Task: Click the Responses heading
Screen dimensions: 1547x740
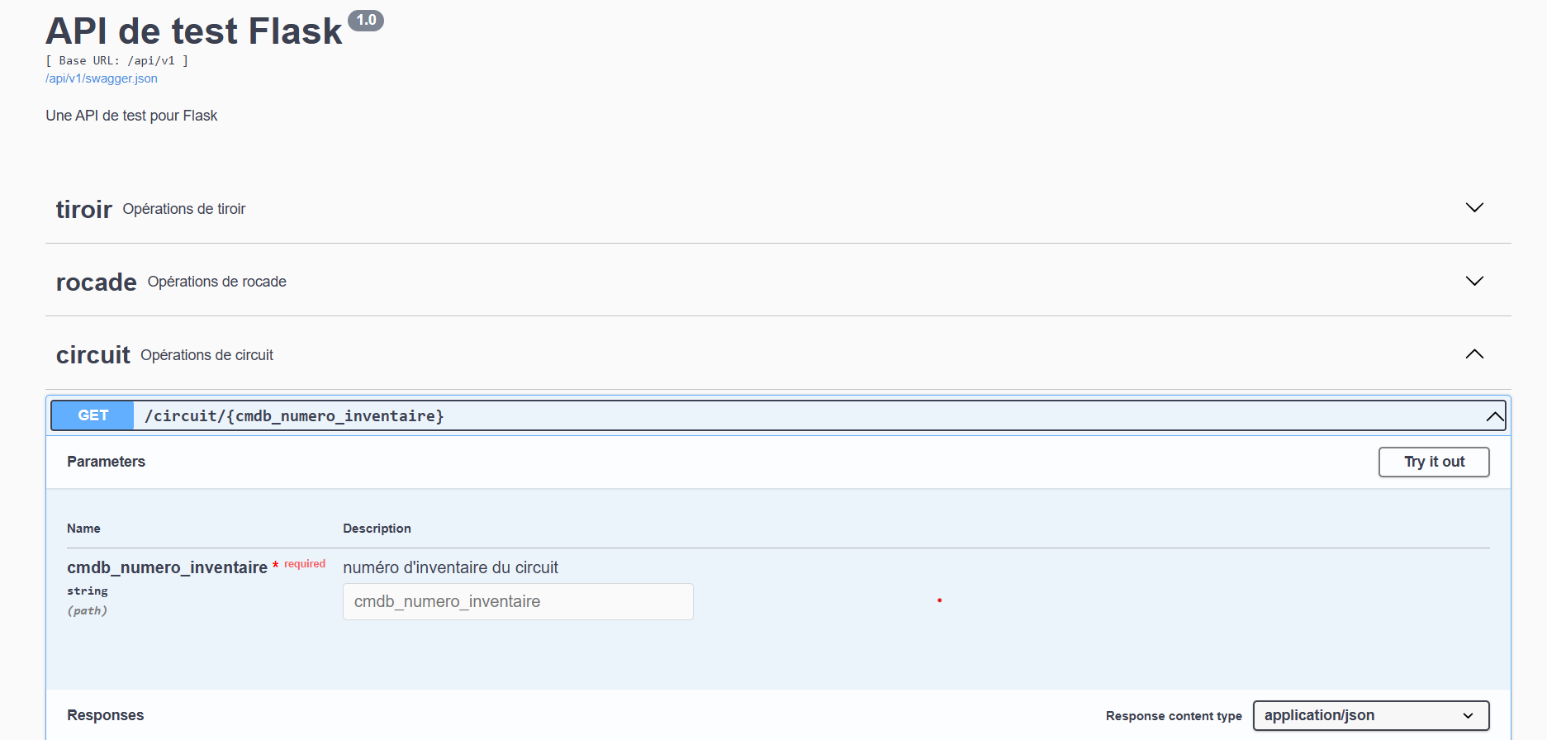Action: click(x=106, y=715)
